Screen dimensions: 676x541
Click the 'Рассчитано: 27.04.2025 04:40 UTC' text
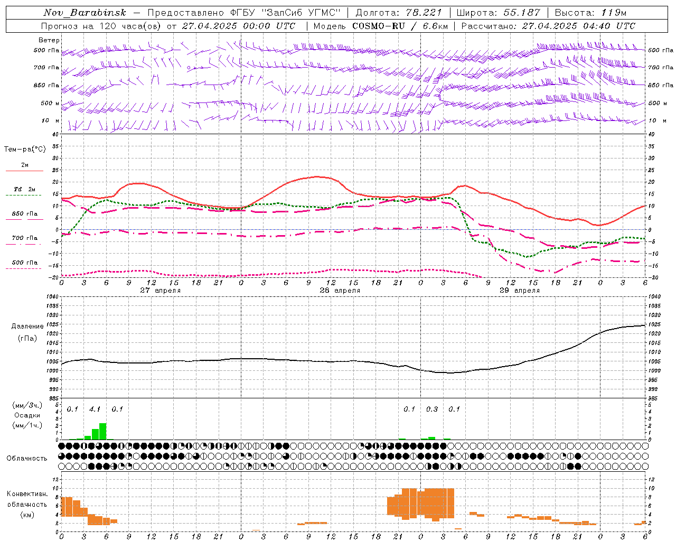pyautogui.click(x=548, y=26)
